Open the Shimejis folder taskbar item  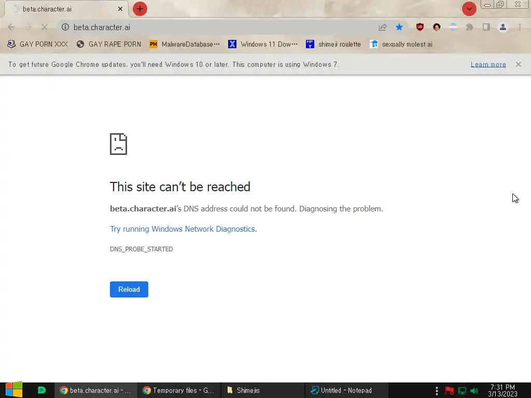click(x=263, y=390)
